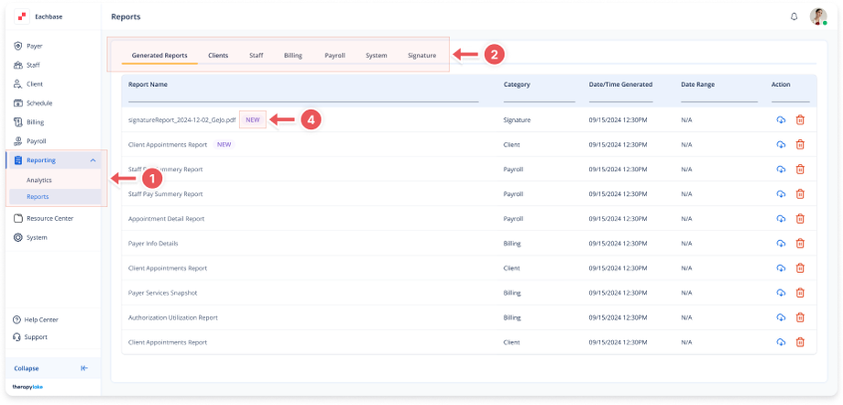Click the Payer Services Snapshot name
Viewport: 843px width, 405px height.
(x=163, y=293)
